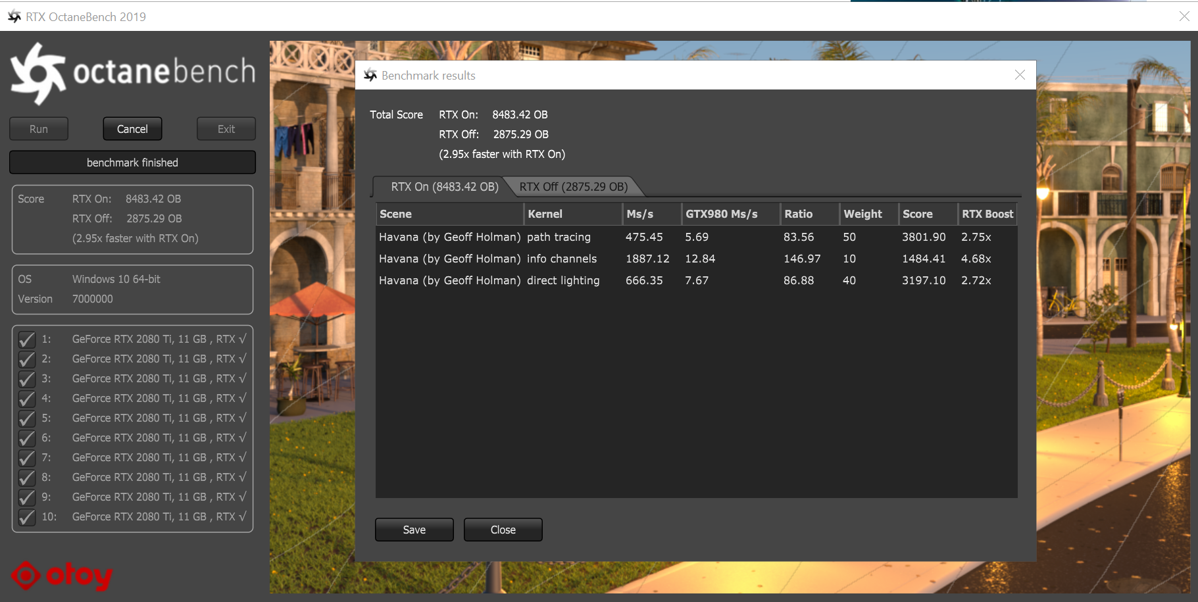Toggle GPU 9 GeForce RTX 2080 Ti checkbox
Viewport: 1198px width, 602px height.
[27, 497]
